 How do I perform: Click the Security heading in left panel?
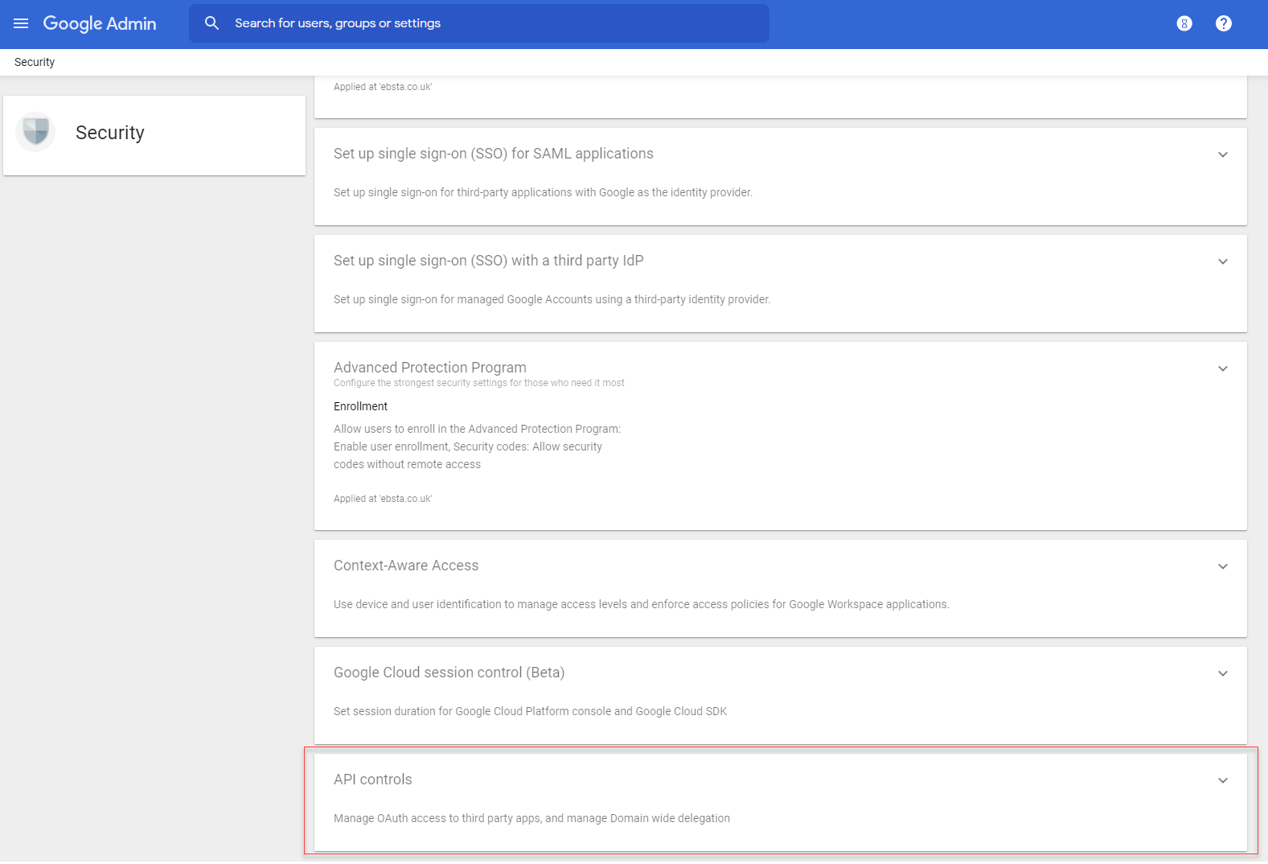(x=110, y=133)
